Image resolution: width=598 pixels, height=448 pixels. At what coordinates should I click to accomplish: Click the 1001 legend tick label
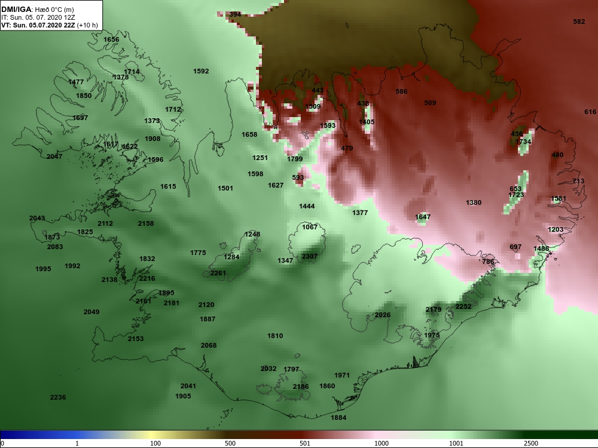[456, 443]
